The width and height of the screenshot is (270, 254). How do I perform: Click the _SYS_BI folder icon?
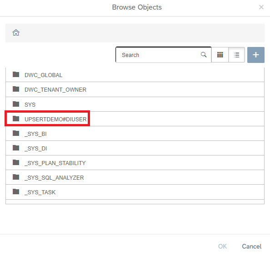16,133
